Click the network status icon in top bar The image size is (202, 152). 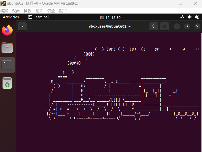pyautogui.click(x=182, y=17)
